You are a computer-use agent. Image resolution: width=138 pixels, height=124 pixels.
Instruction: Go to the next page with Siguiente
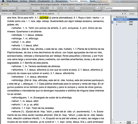pyautogui.click(x=12, y=8)
